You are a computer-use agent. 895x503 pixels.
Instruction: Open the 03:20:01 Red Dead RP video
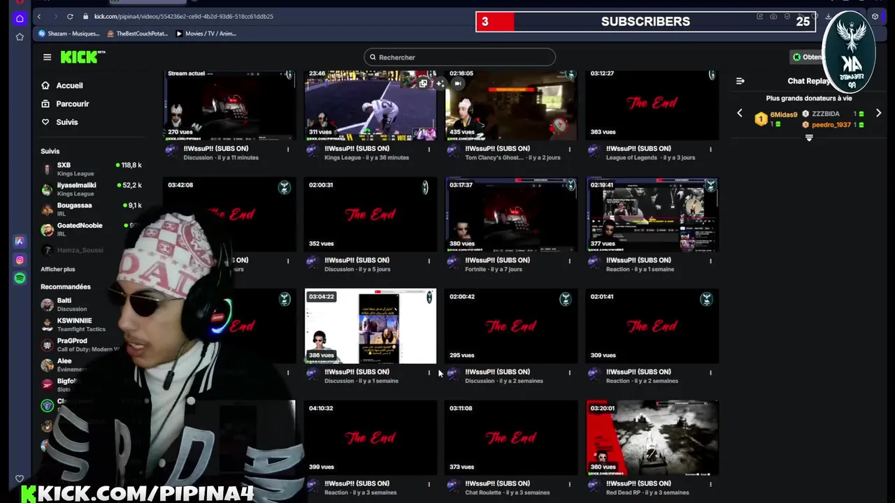click(652, 438)
